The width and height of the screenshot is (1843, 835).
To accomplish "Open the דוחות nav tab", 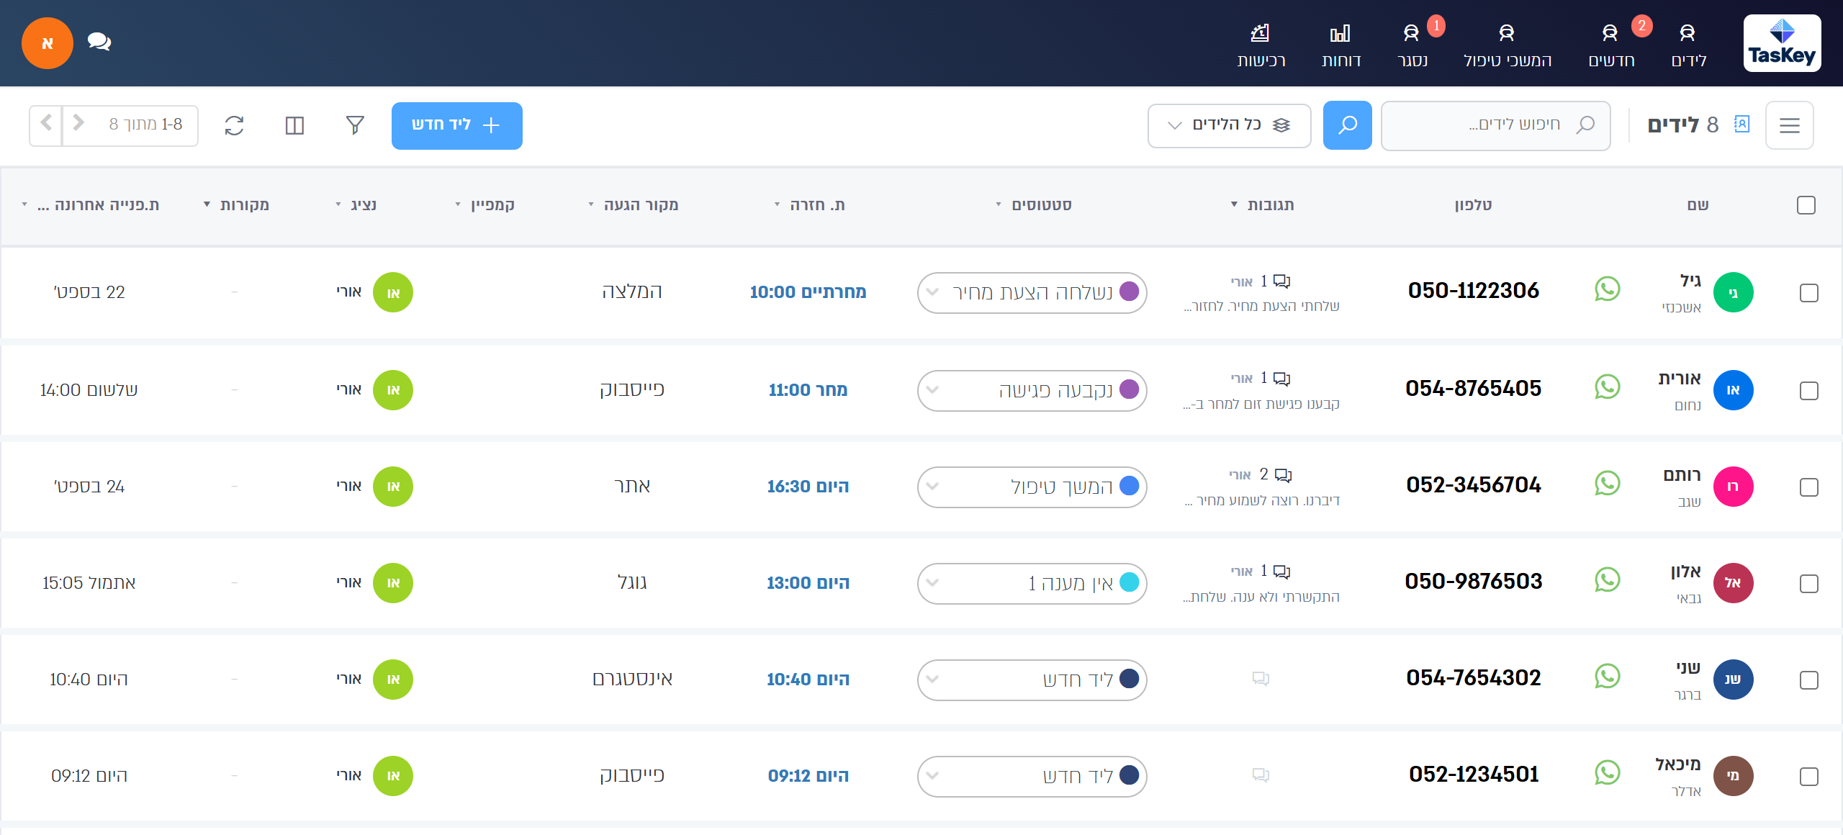I will pos(1341,45).
